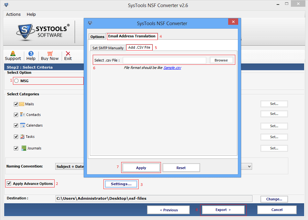This screenshot has width=308, height=220.
Task: Toggle the Apply Advance Options checkbox
Action: pyautogui.click(x=9, y=183)
